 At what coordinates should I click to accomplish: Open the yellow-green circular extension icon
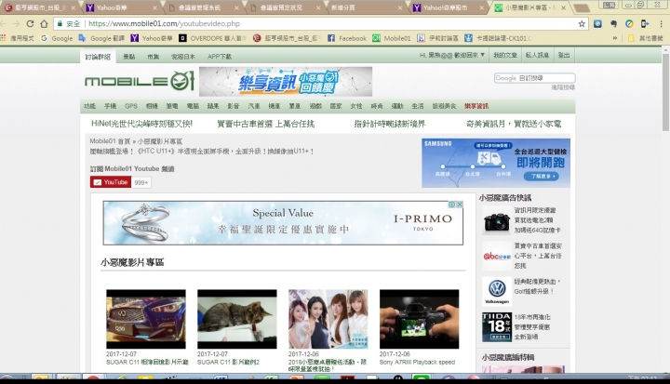pos(629,24)
